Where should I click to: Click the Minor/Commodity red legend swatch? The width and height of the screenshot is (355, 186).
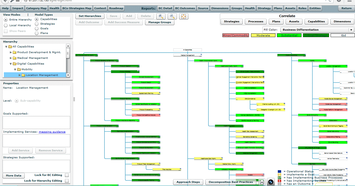235,35
